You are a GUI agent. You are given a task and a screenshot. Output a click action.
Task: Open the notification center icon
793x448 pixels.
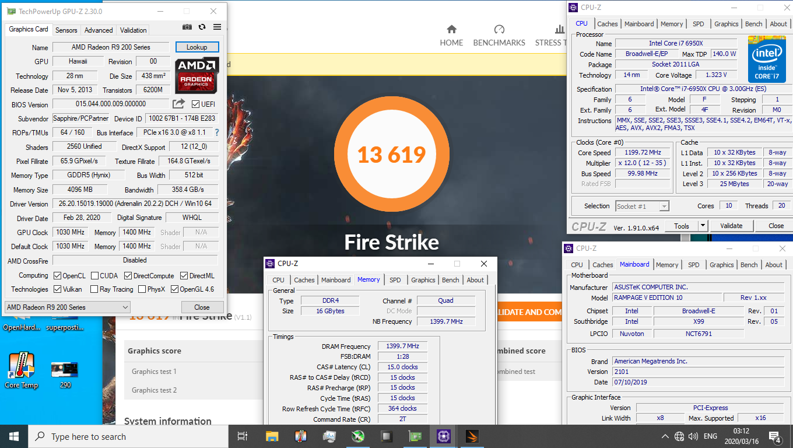coord(775,436)
